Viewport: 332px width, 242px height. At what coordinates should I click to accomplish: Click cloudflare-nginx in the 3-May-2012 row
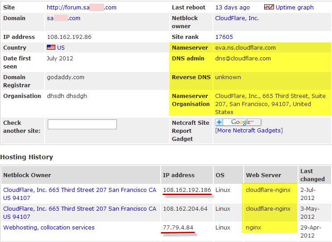268,208
